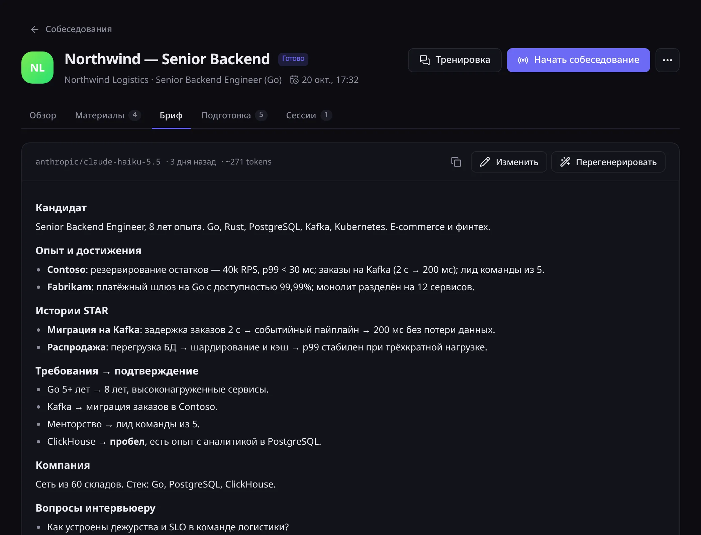Open the three-dots more options menu

coord(667,60)
